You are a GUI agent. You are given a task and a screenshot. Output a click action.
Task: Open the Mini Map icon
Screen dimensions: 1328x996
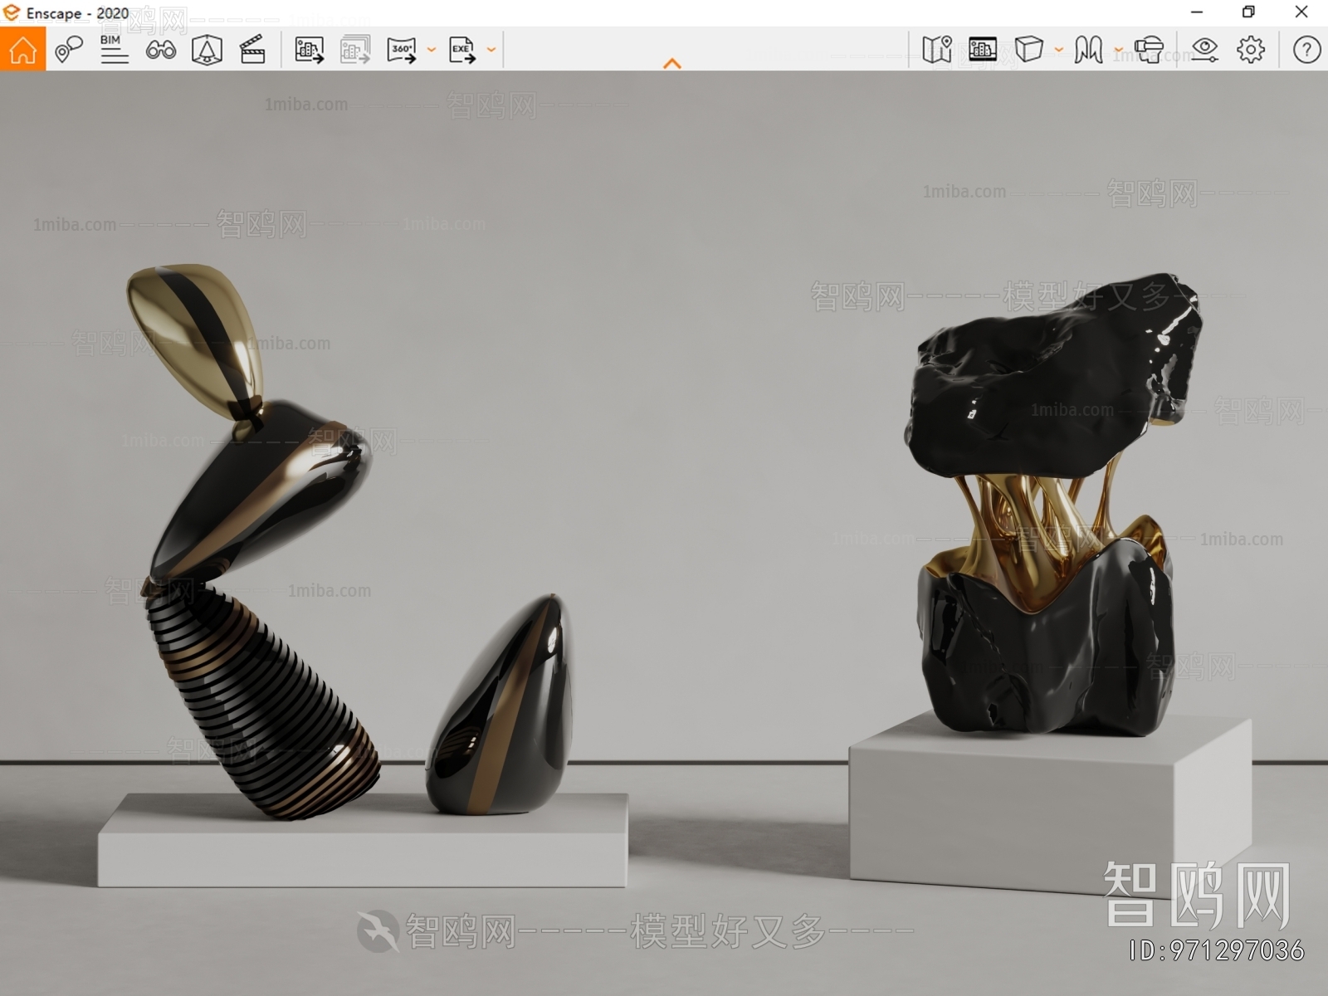coord(937,50)
